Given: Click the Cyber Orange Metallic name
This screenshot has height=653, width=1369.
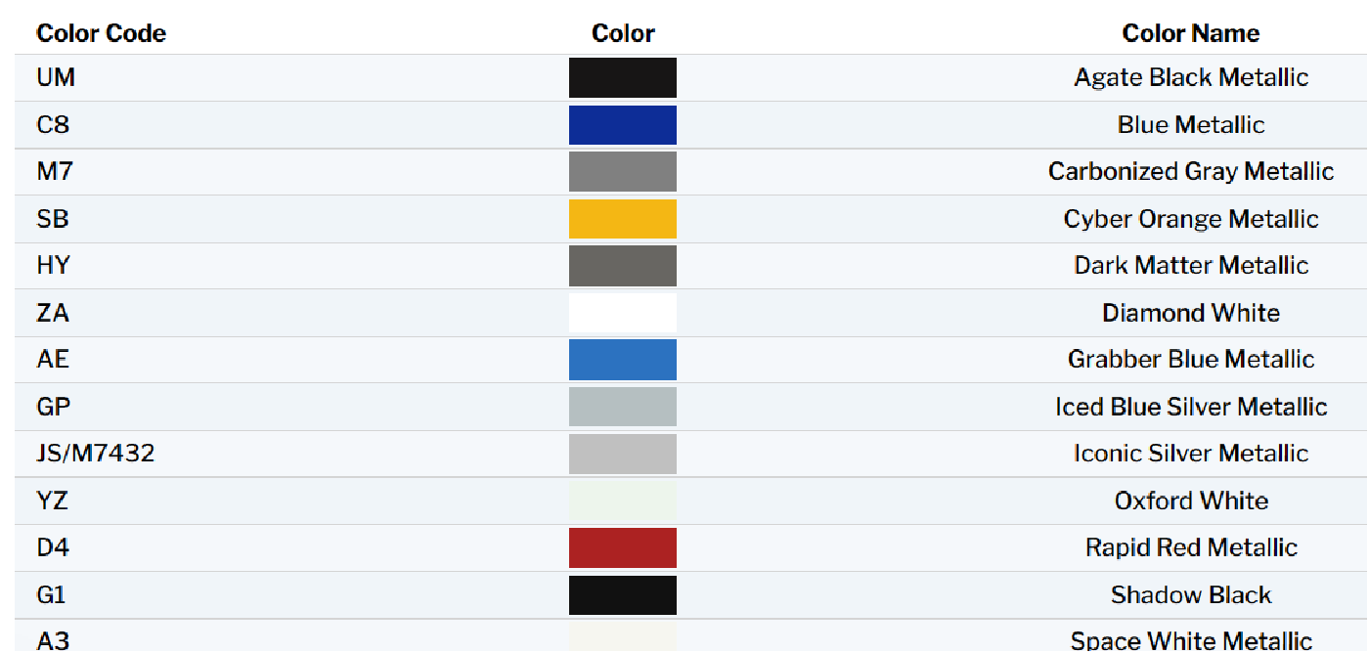Looking at the screenshot, I should tap(1191, 219).
